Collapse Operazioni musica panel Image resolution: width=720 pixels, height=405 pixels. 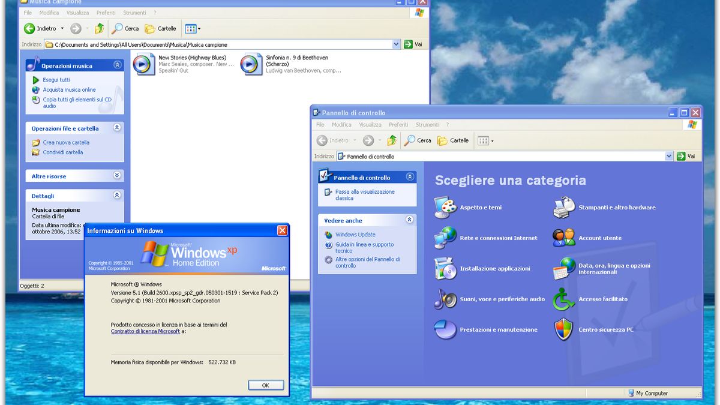pyautogui.click(x=117, y=65)
